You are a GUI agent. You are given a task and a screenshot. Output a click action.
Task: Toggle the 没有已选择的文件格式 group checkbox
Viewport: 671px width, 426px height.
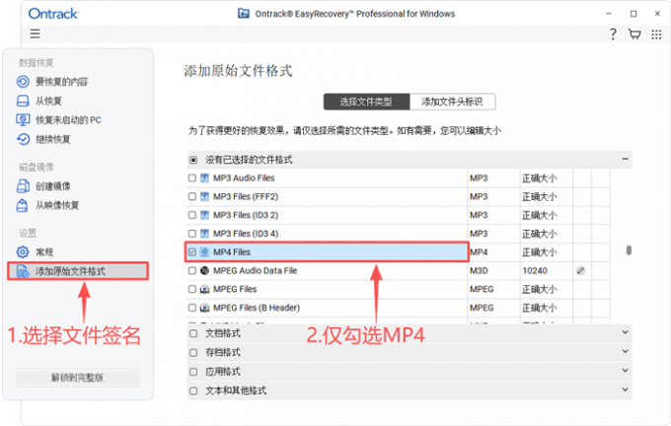click(193, 160)
